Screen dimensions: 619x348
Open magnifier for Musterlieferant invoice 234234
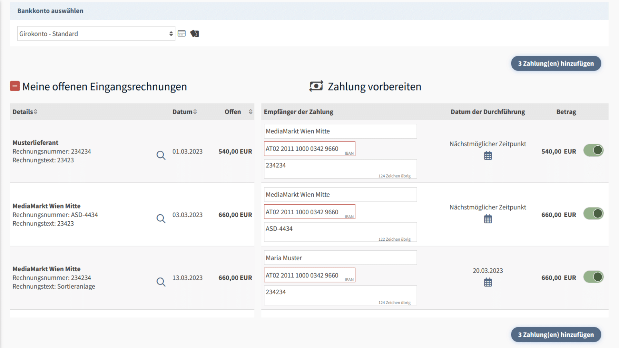tap(161, 155)
